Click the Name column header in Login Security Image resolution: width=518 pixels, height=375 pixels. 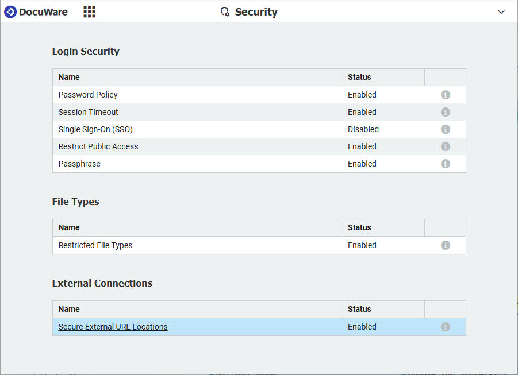[x=69, y=77]
